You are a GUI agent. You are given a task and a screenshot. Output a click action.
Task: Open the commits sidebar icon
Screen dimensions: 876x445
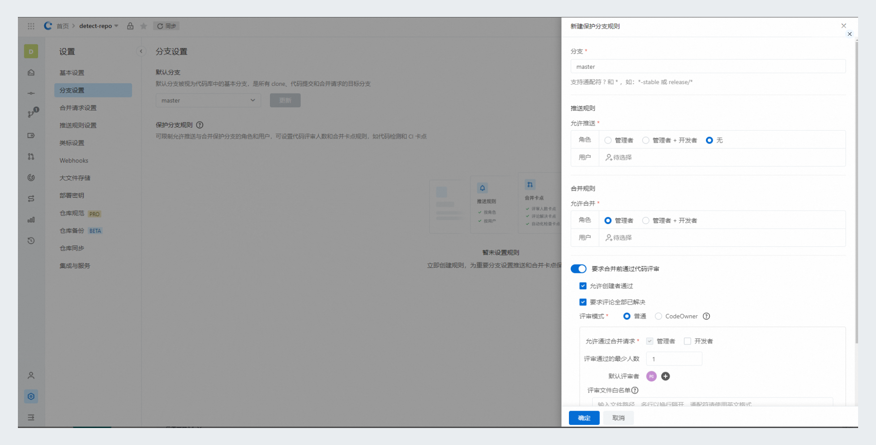(x=31, y=93)
